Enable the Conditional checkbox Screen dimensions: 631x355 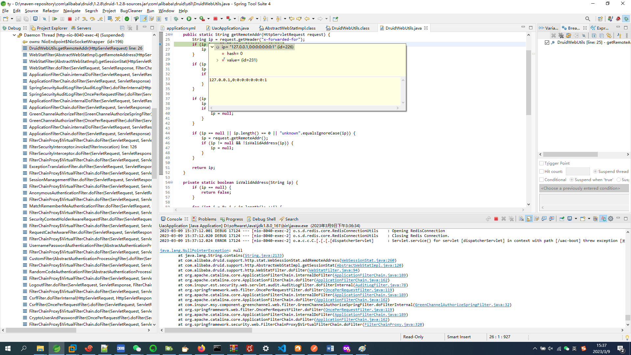[541, 180]
